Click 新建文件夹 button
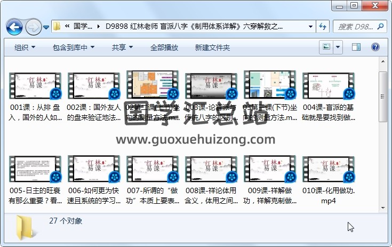The width and height of the screenshot is (392, 247). pyautogui.click(x=212, y=47)
